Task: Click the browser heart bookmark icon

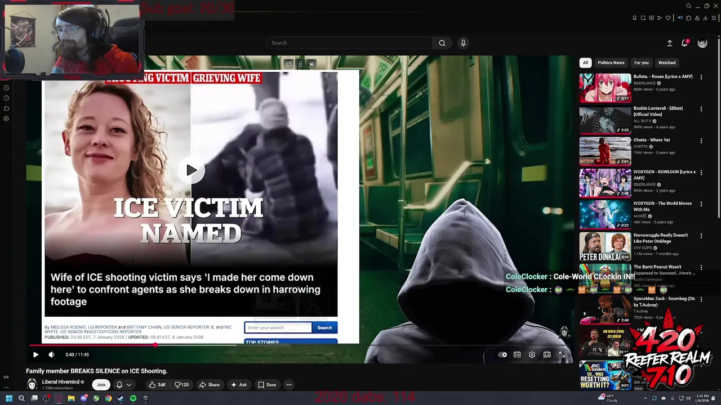Action: click(x=668, y=18)
